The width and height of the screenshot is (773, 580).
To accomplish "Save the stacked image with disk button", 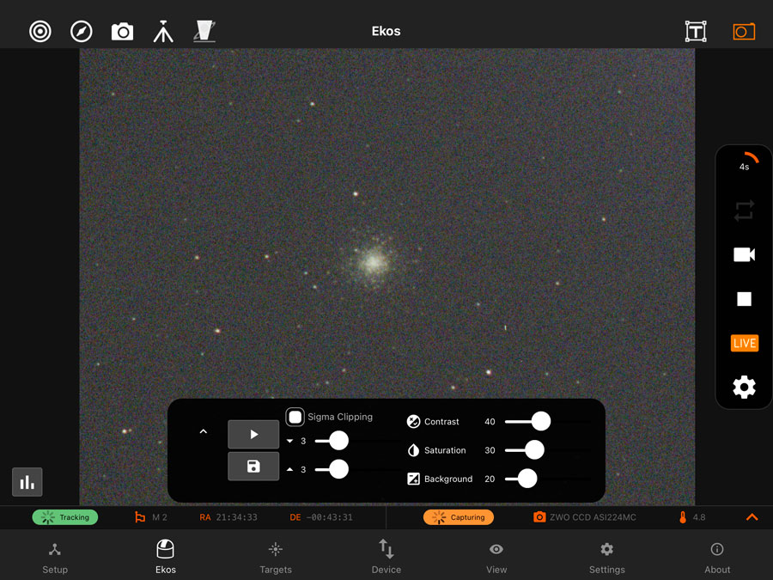I will [253, 466].
